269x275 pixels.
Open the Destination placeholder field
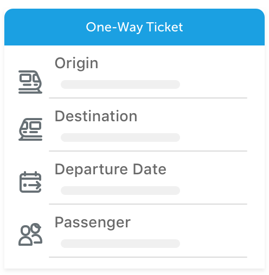(120, 137)
